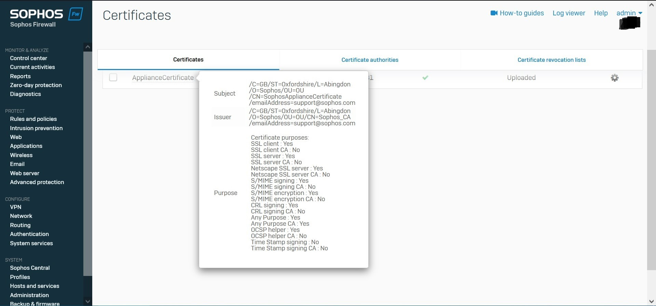This screenshot has width=656, height=306.
Task: Click the /CN=SophosApplianceCertificate subject line
Action: click(x=295, y=96)
